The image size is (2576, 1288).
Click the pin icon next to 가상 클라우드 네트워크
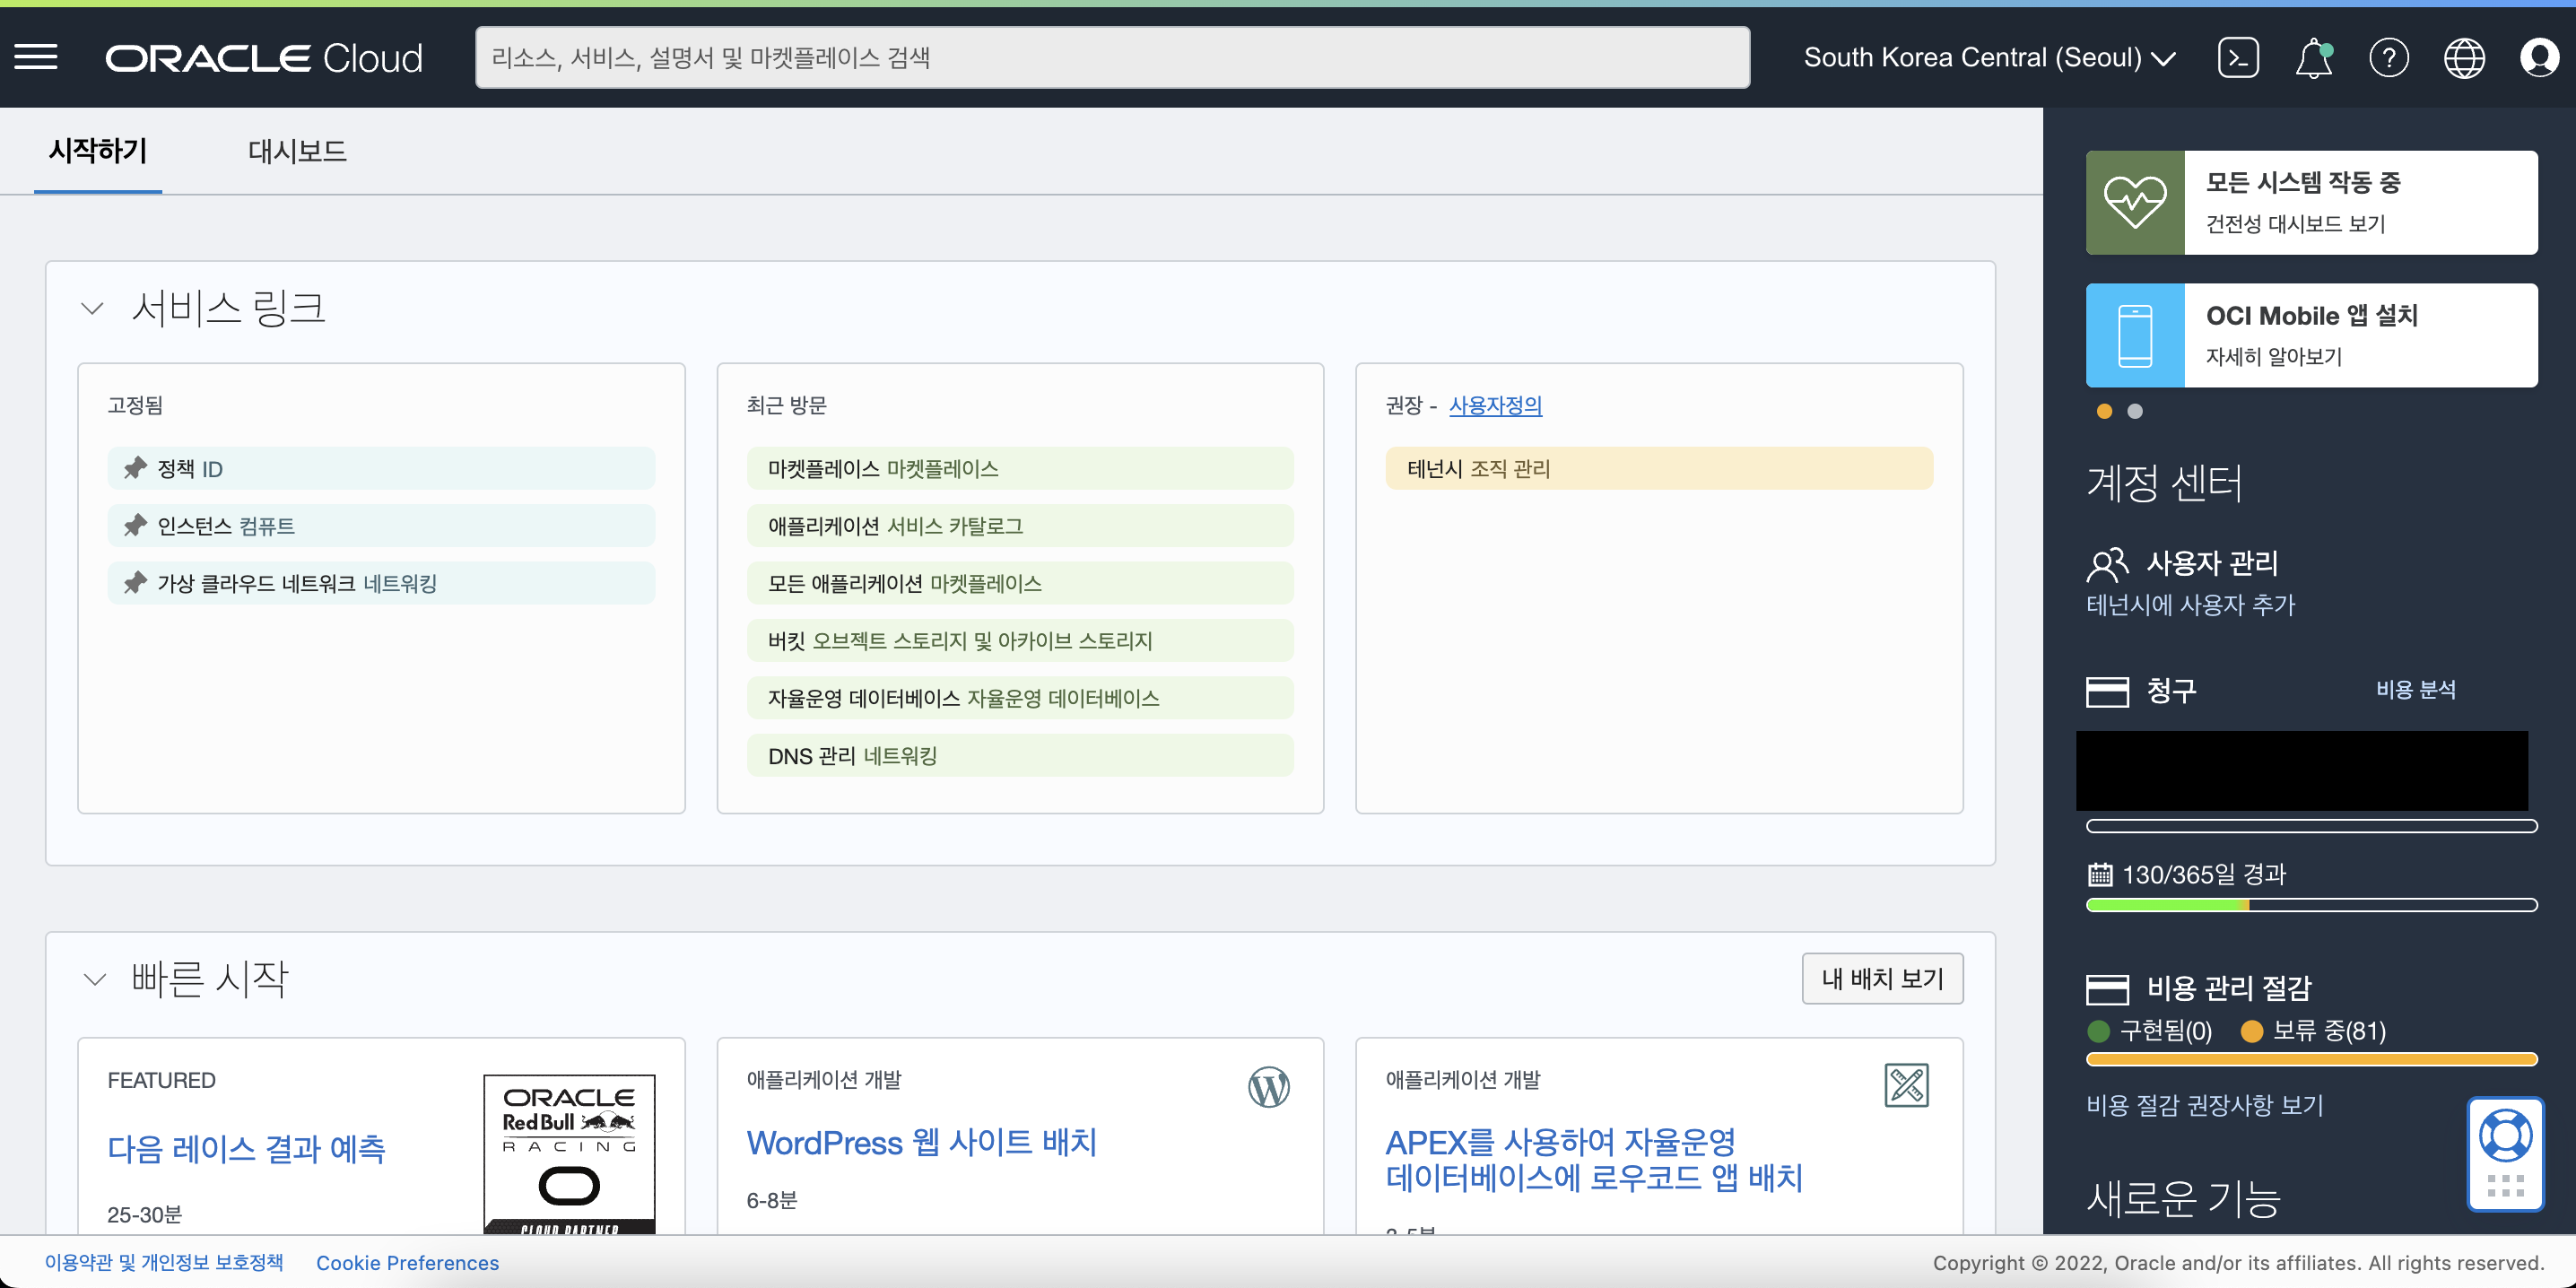135,583
